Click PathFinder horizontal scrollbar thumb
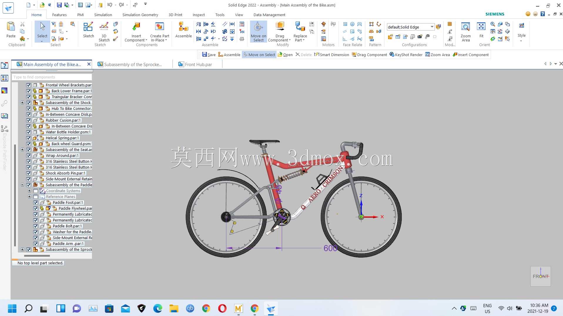The image size is (563, 316). (37, 256)
